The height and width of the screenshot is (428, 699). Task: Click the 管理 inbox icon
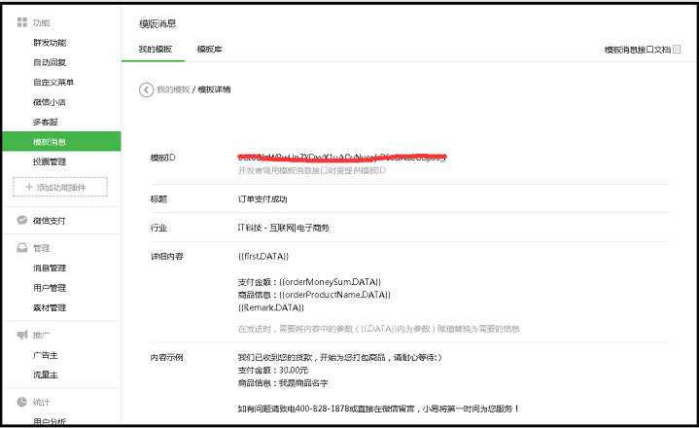click(21, 248)
